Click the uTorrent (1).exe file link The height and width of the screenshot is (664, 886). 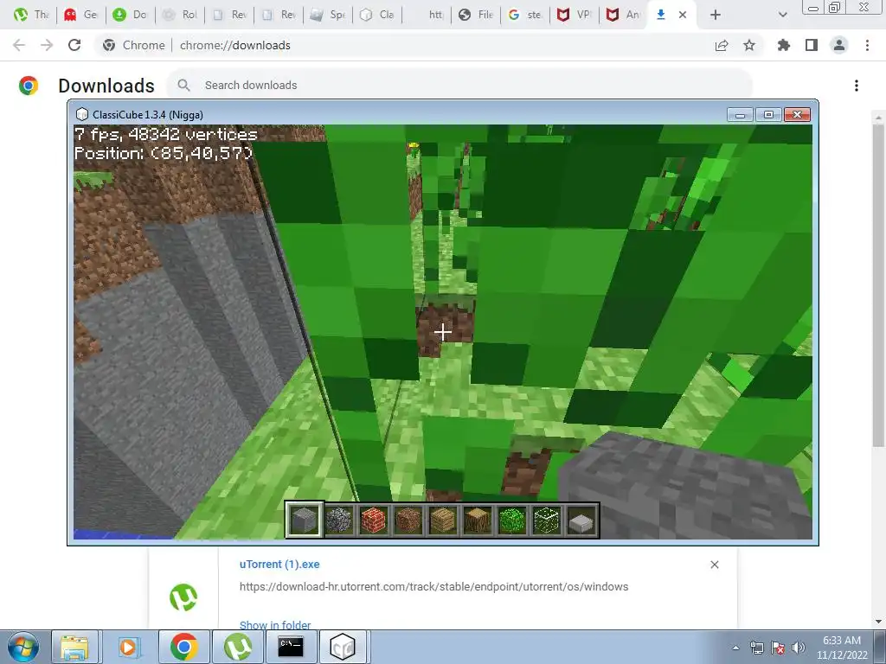point(279,564)
